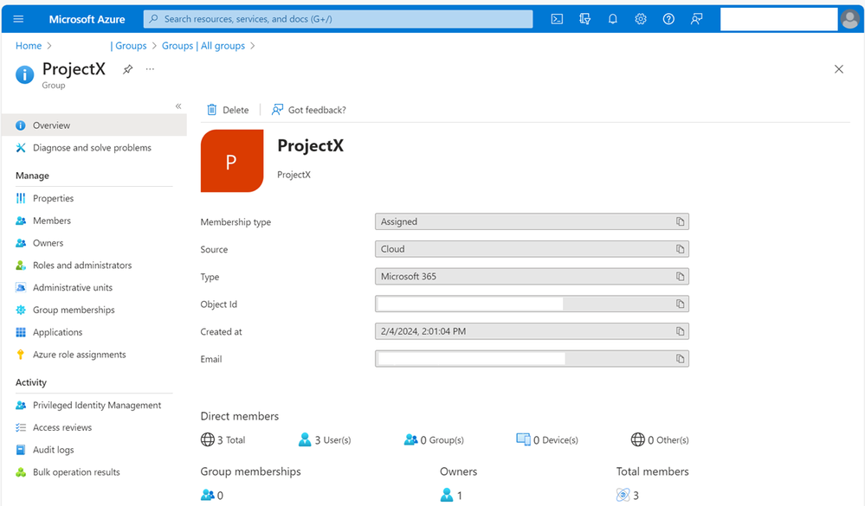Open portal settings gear
This screenshot has width=865, height=506.
(641, 19)
